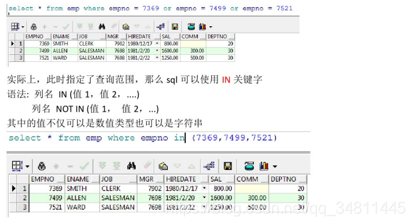
Task: Select the 500.00 COMM cell in OR-query grid
Action: 193,58
